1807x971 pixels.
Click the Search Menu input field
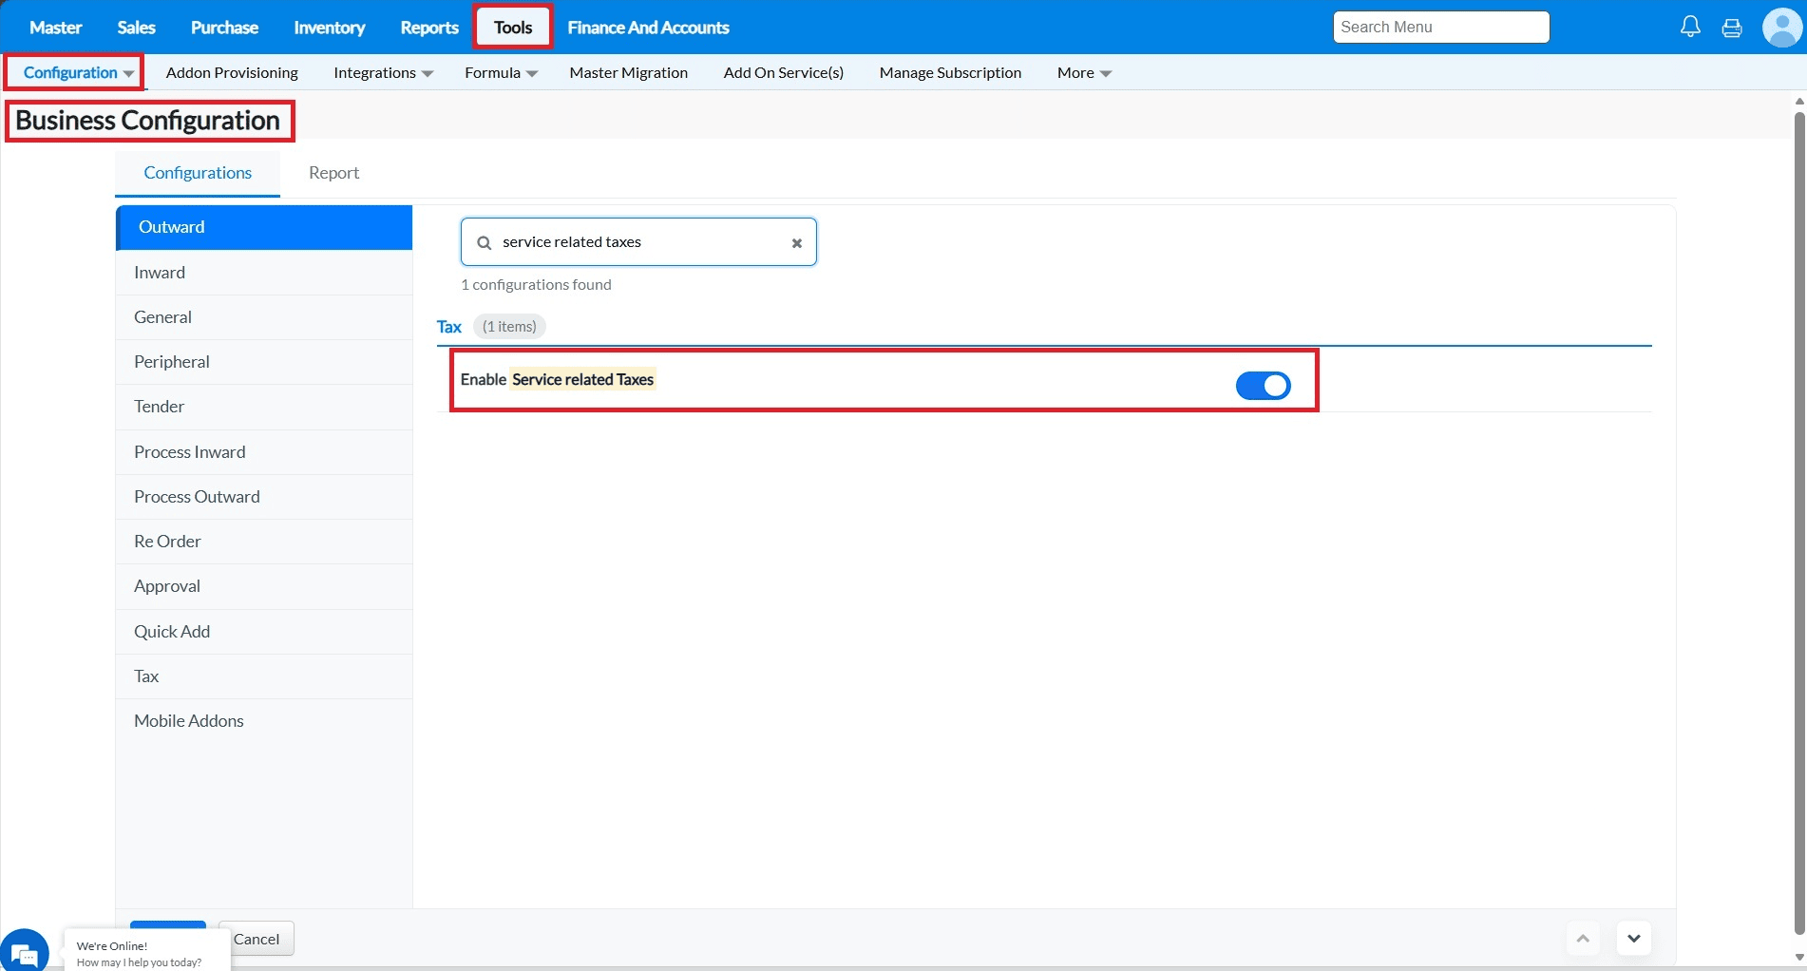coord(1440,28)
